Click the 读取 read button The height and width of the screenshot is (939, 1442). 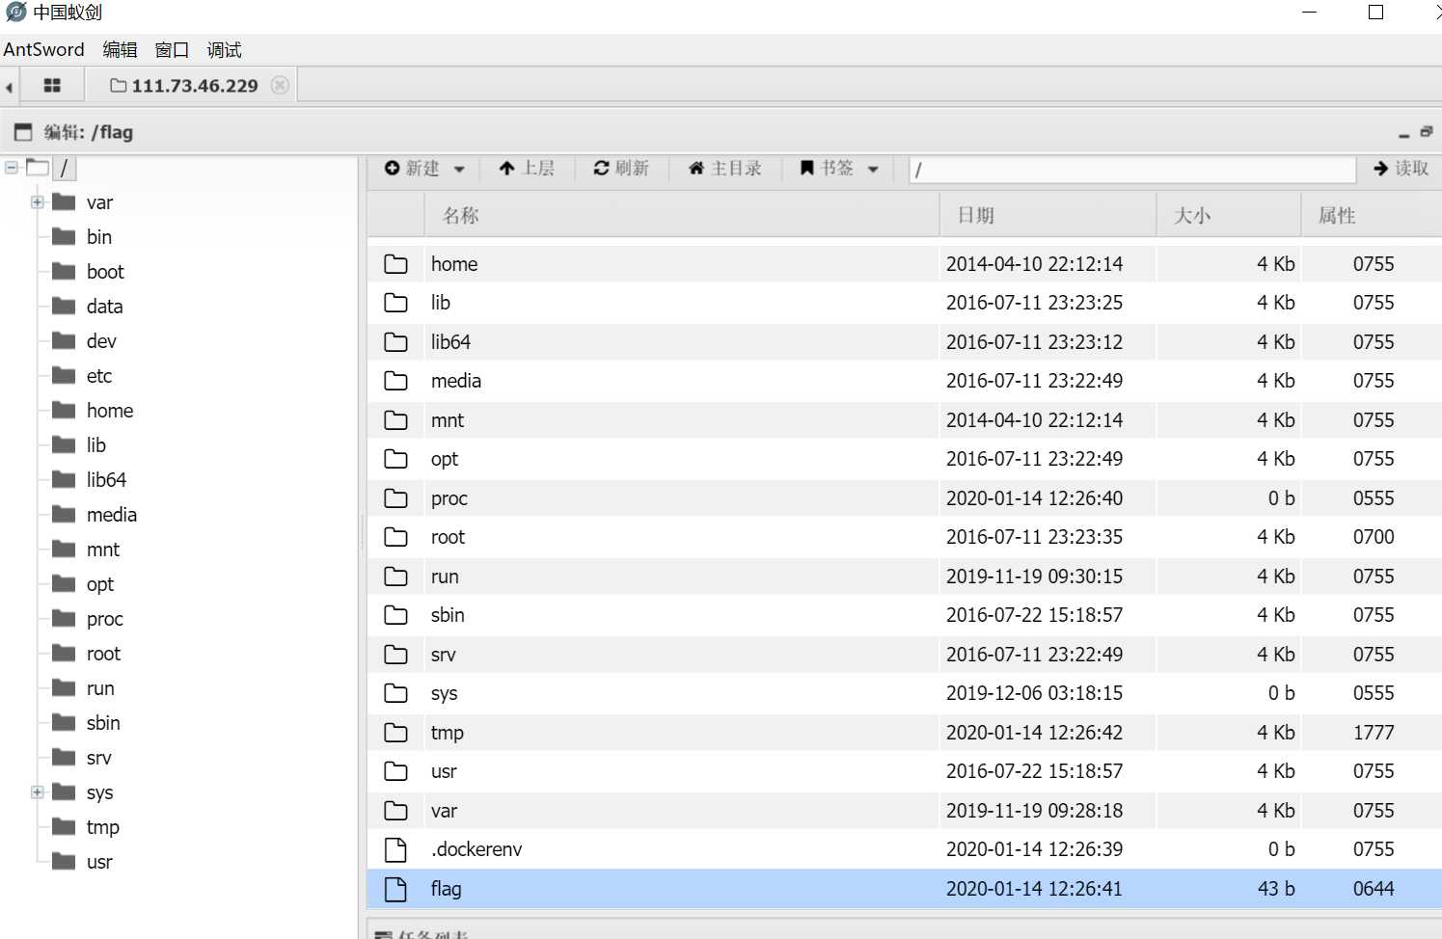click(x=1401, y=169)
